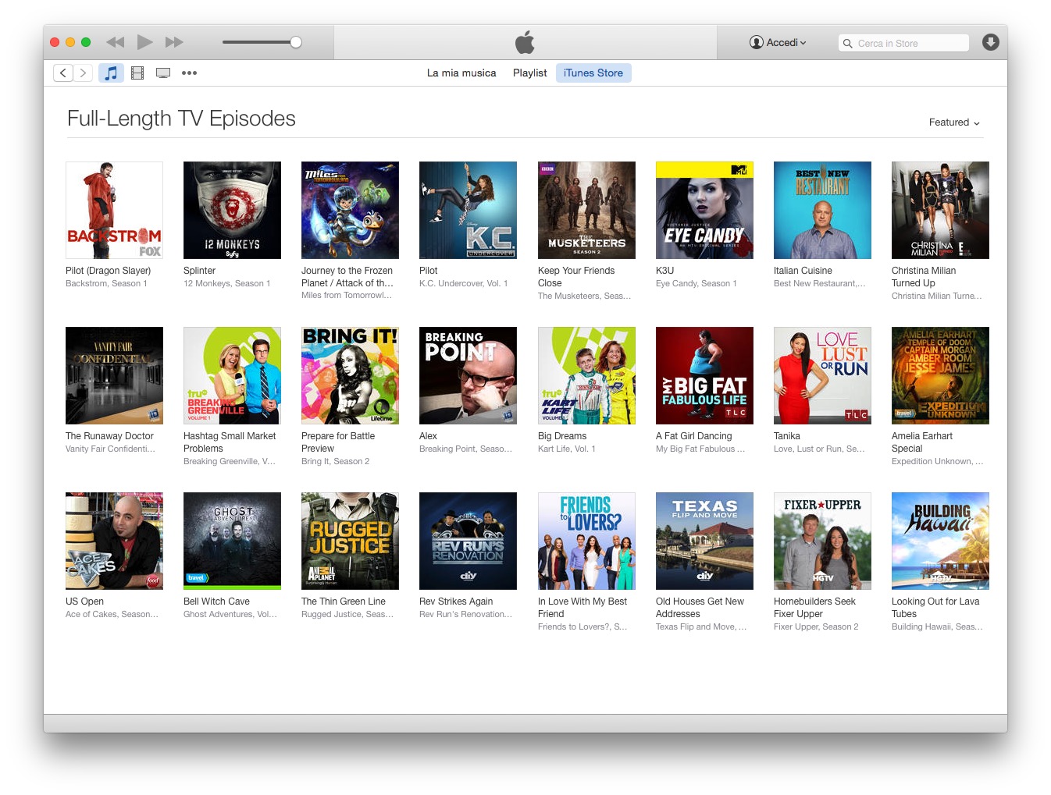
Task: Open the Expedition Unknown artwork thumbnail
Action: tap(940, 375)
